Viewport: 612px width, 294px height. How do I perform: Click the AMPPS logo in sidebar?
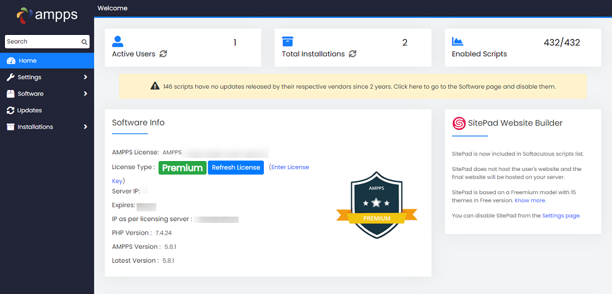pos(47,15)
